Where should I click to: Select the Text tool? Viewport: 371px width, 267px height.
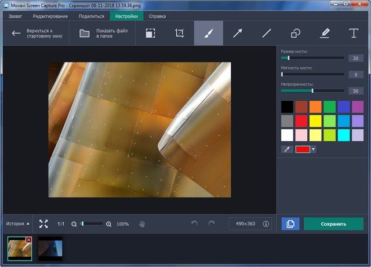(353, 34)
